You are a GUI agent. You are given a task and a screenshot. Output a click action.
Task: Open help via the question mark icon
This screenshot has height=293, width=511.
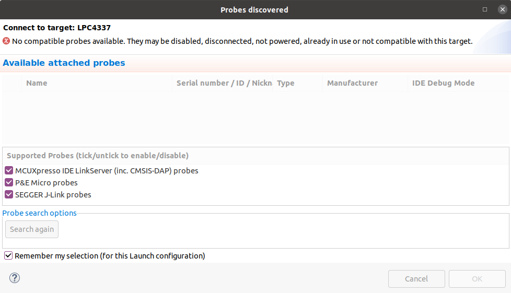pyautogui.click(x=15, y=278)
